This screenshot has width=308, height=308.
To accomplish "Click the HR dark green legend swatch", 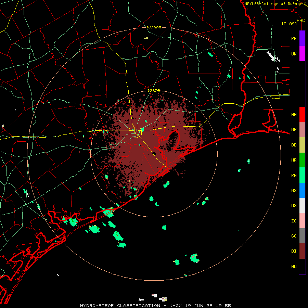I will (302, 160).
